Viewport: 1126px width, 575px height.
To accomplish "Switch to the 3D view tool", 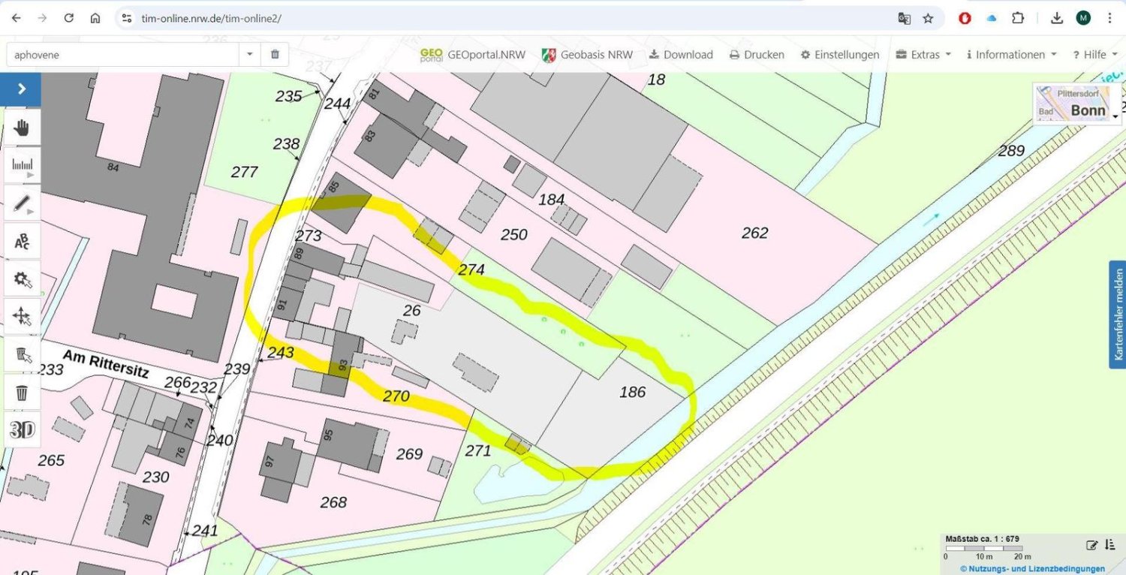I will pyautogui.click(x=21, y=429).
